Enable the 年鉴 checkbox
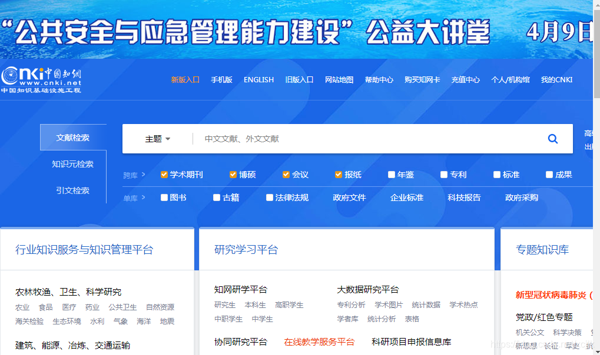Image resolution: width=600 pixels, height=355 pixels. point(392,175)
